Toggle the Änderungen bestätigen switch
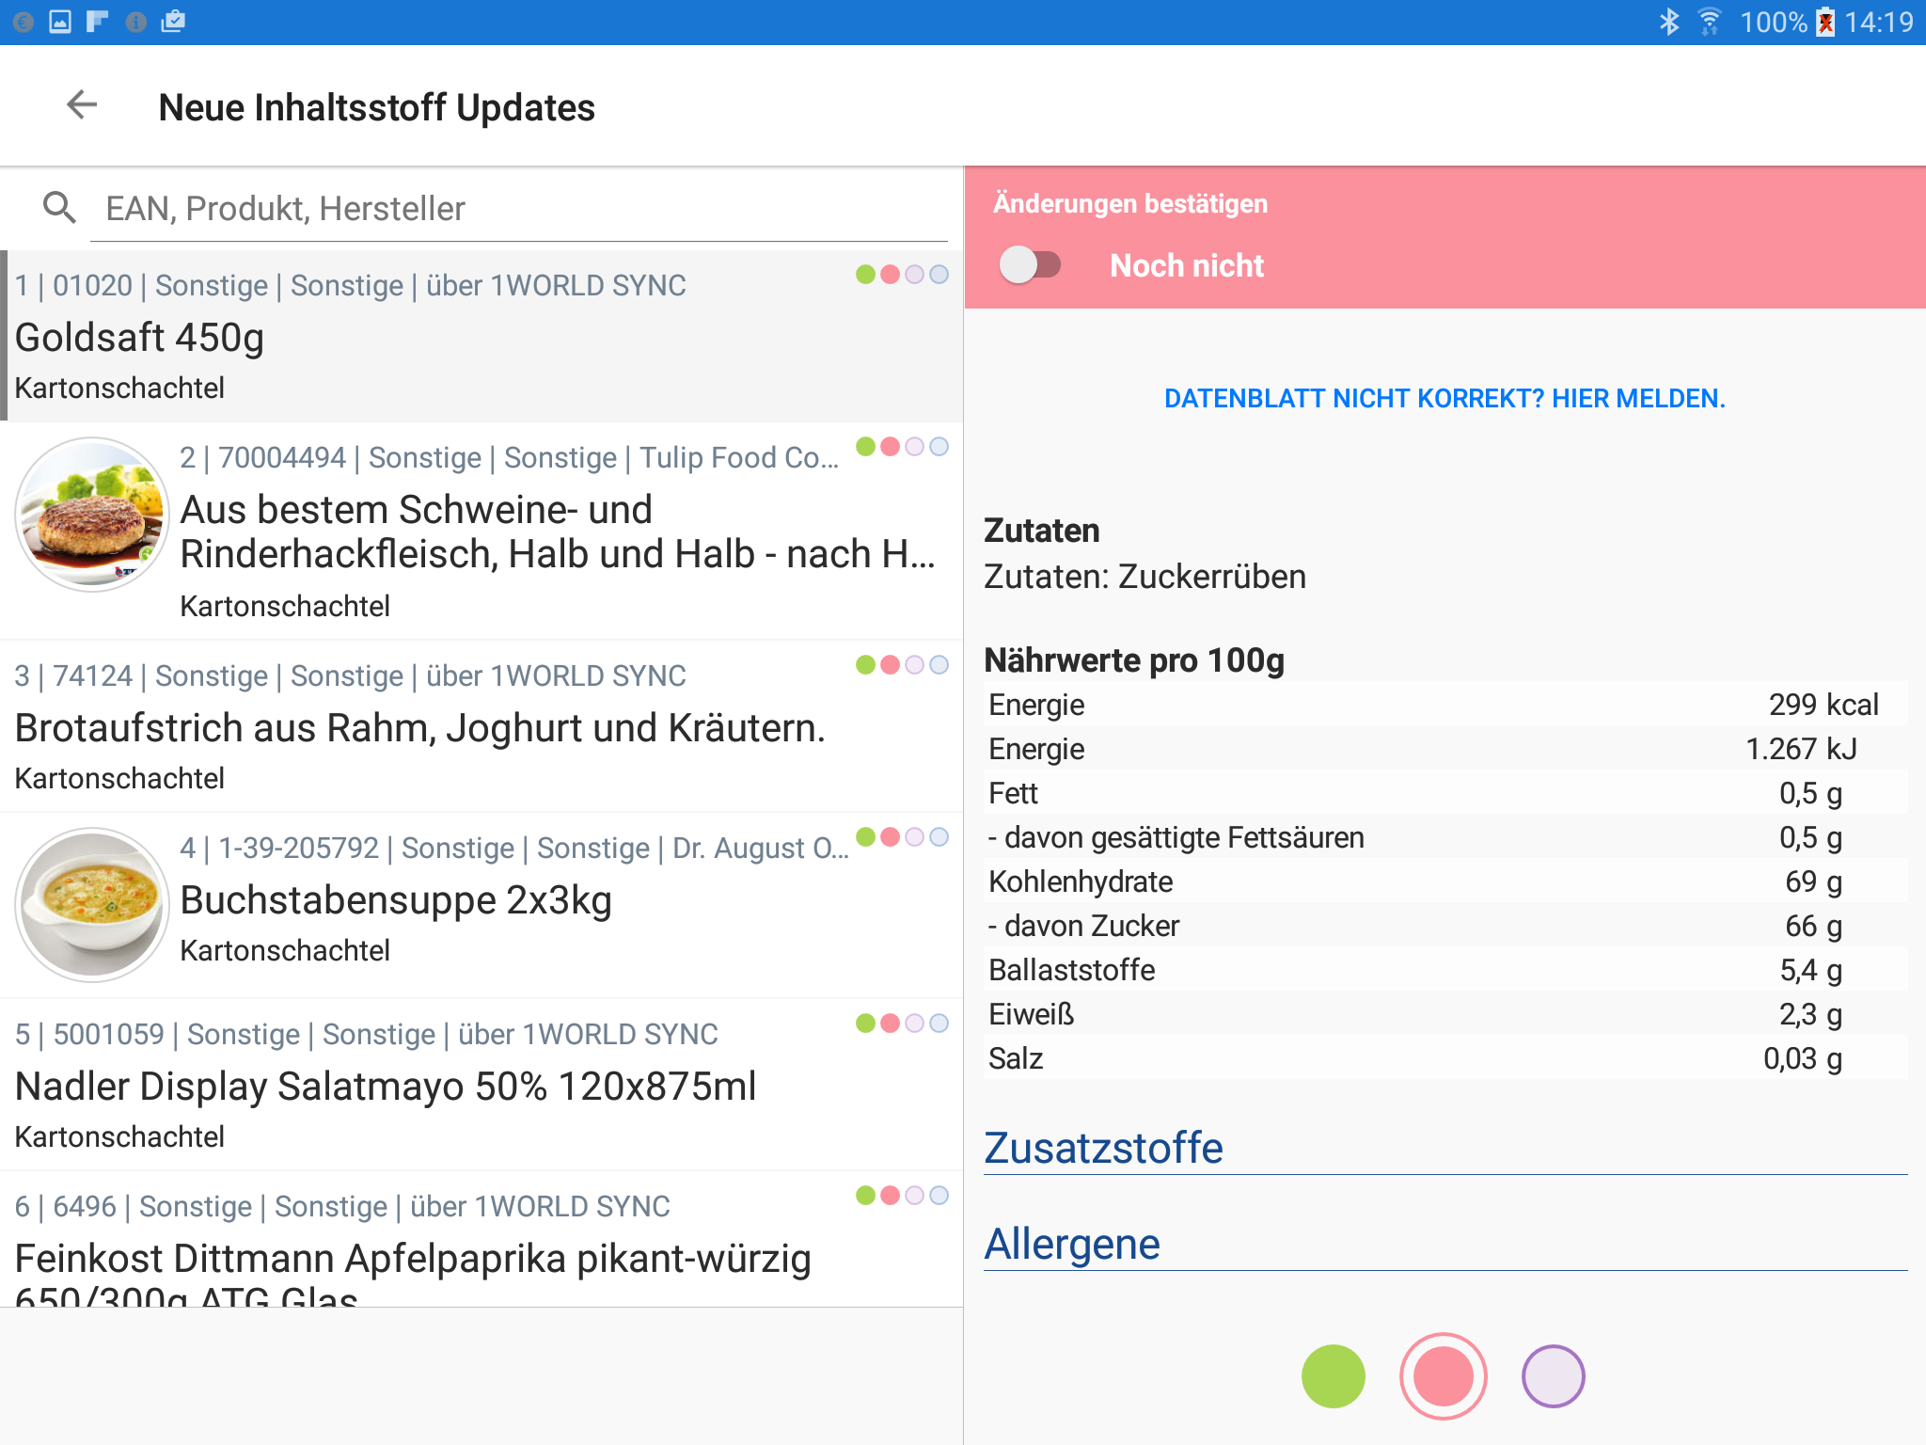 coord(1030,265)
